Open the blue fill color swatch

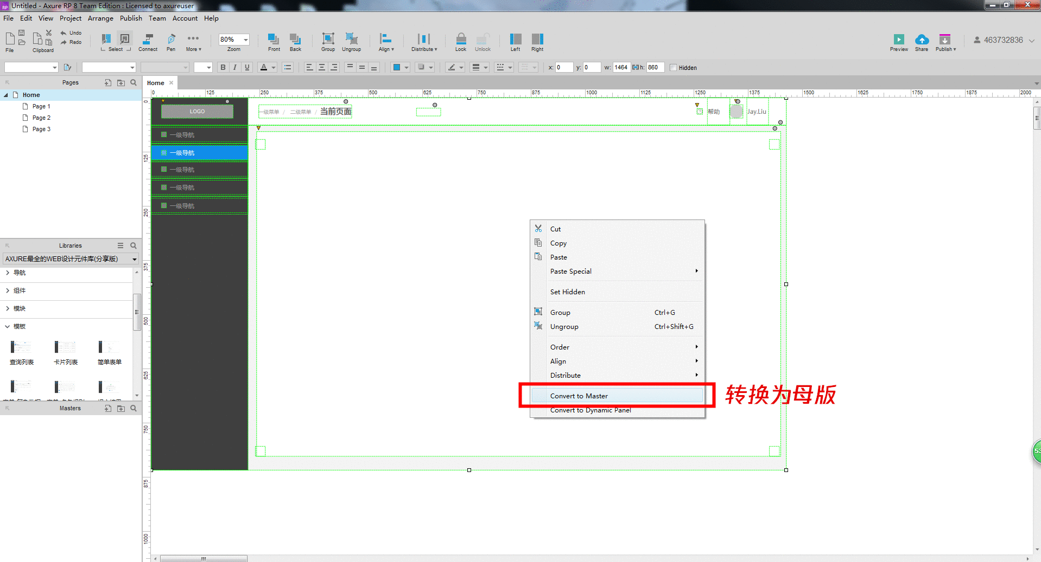click(x=397, y=68)
